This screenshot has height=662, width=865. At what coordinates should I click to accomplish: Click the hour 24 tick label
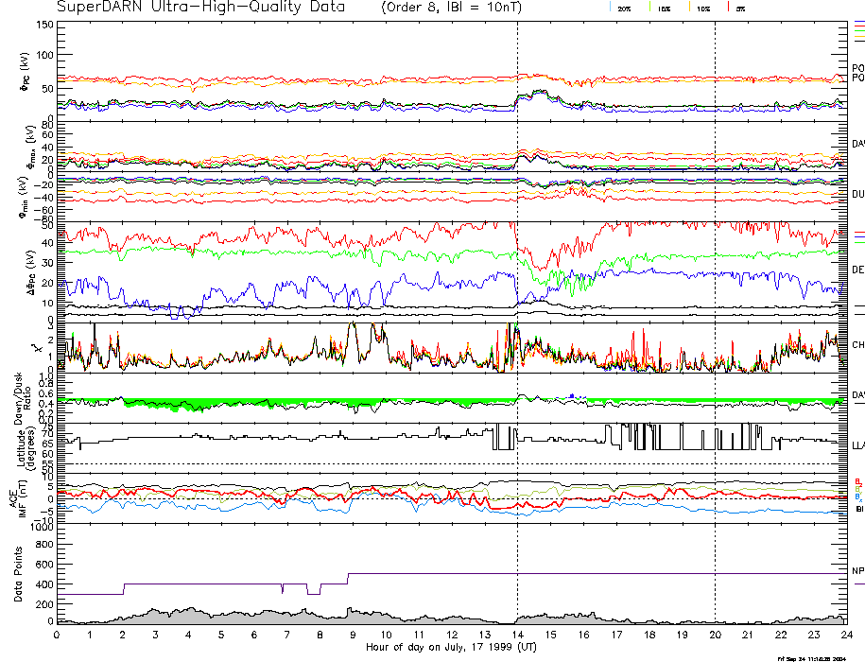(845, 636)
